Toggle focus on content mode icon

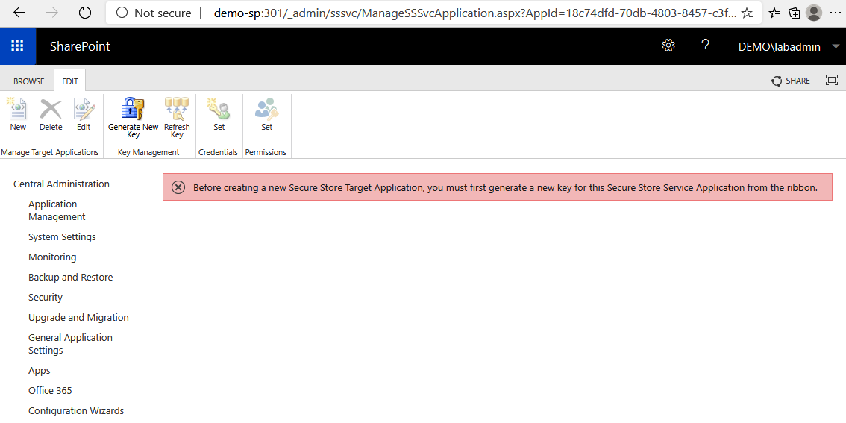[x=831, y=80]
